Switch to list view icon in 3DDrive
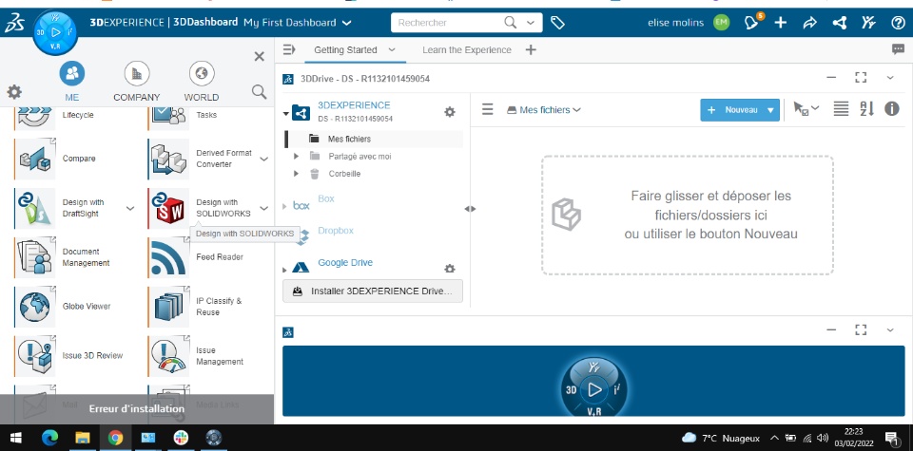Viewport: 913px width, 451px height. click(841, 108)
